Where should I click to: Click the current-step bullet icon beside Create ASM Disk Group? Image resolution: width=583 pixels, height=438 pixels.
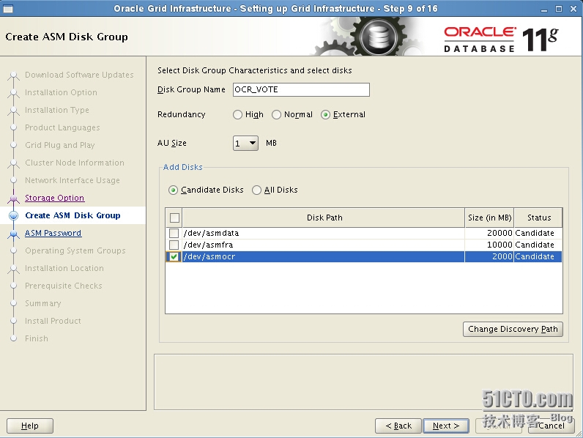(13, 215)
